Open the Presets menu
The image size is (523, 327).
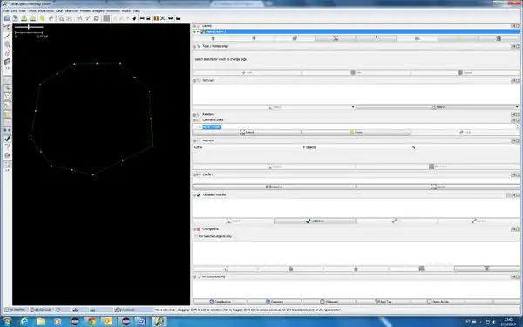point(85,11)
